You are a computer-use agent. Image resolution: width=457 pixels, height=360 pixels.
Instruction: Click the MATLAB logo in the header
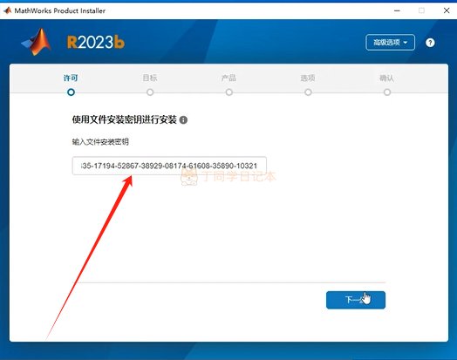[37, 42]
